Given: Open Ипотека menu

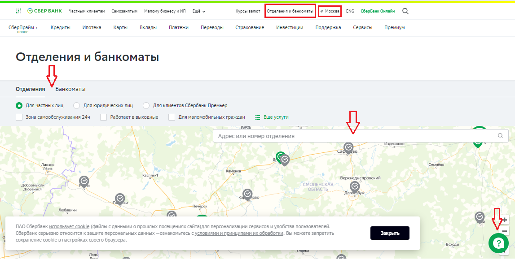Looking at the screenshot, I should [92, 27].
